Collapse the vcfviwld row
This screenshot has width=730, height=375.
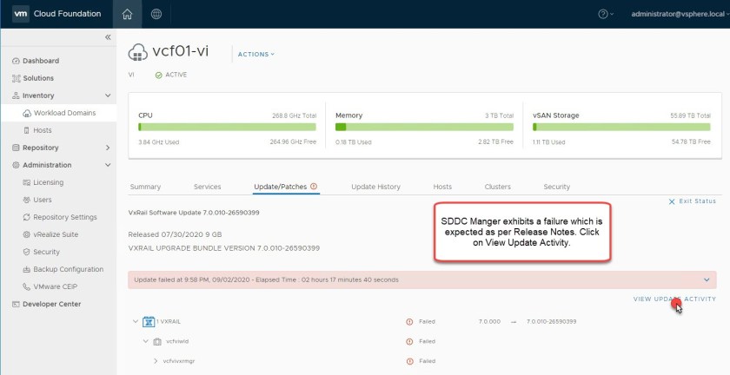click(145, 341)
